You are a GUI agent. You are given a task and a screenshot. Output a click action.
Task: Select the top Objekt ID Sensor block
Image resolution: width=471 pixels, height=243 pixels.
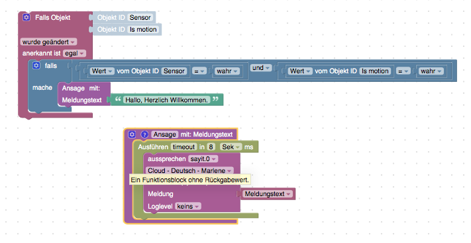(124, 17)
